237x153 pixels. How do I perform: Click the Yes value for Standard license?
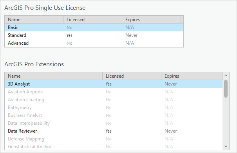tap(69, 35)
